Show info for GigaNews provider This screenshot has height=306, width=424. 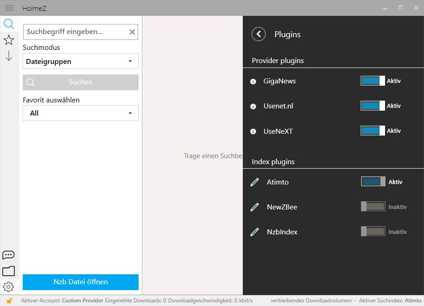click(x=253, y=82)
